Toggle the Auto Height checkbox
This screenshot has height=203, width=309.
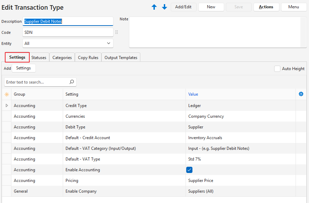click(x=277, y=69)
